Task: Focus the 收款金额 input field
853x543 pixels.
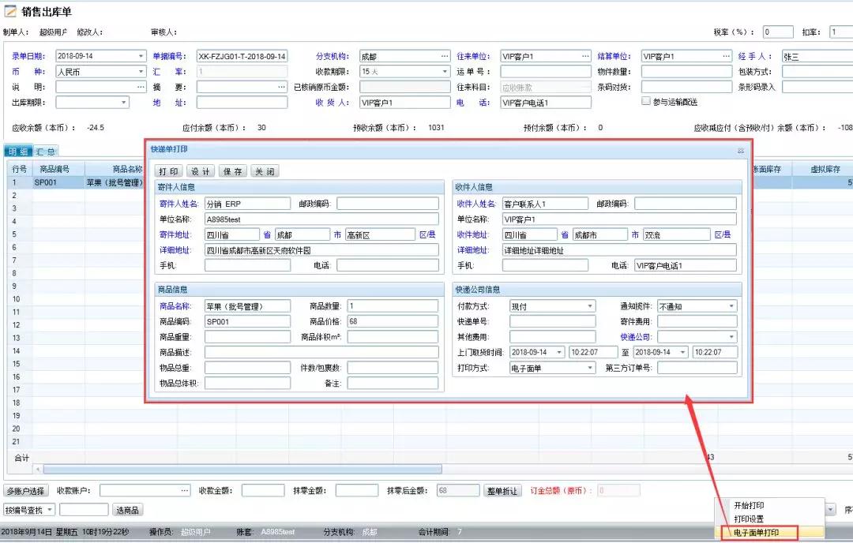Action: [x=263, y=490]
